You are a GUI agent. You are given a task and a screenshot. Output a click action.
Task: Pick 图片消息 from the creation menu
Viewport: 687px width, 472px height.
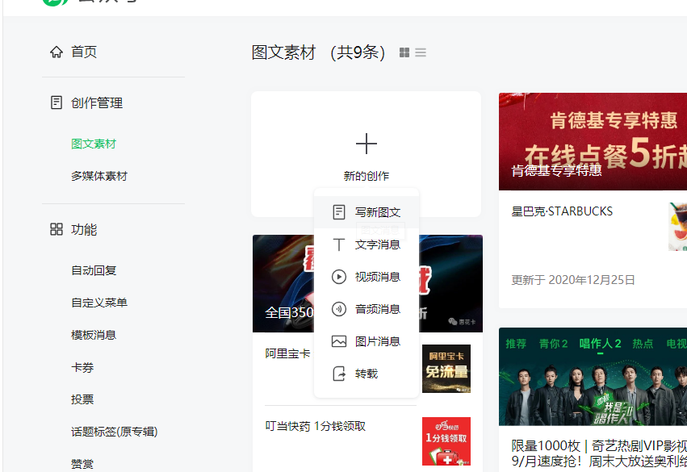[367, 342]
